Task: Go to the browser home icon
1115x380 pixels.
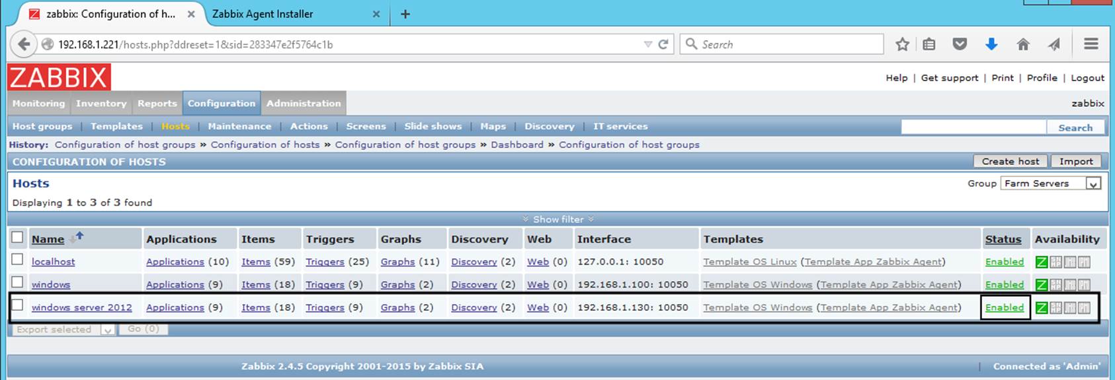Action: [1022, 44]
